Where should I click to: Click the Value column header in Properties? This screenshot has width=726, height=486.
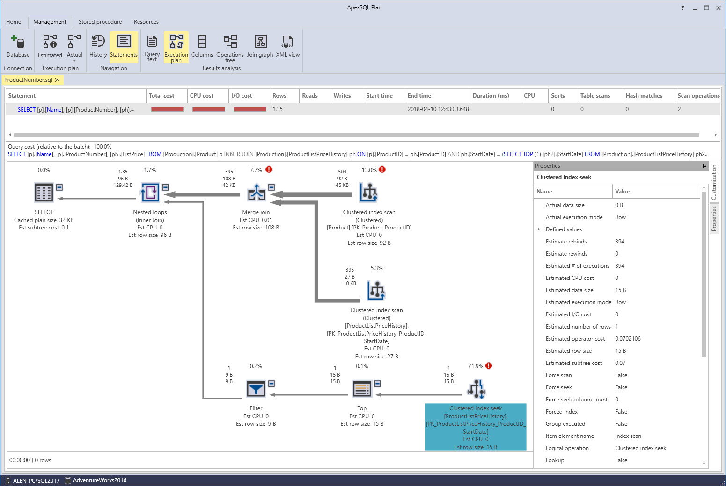click(x=657, y=192)
